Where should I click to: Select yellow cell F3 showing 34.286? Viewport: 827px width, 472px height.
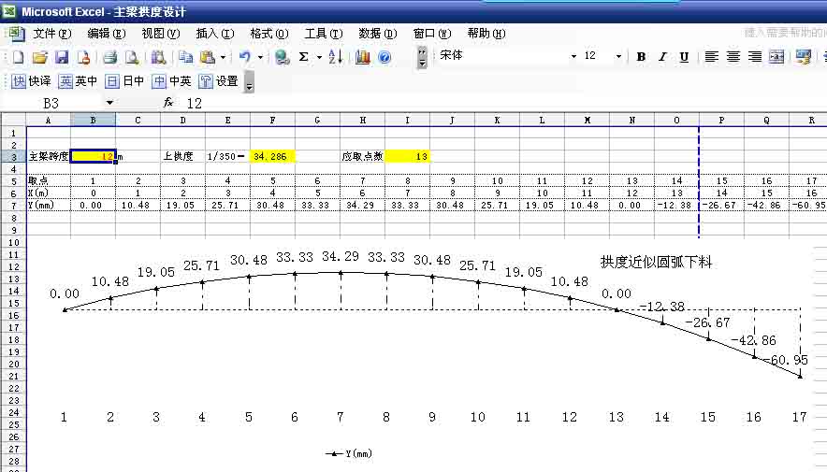point(272,156)
